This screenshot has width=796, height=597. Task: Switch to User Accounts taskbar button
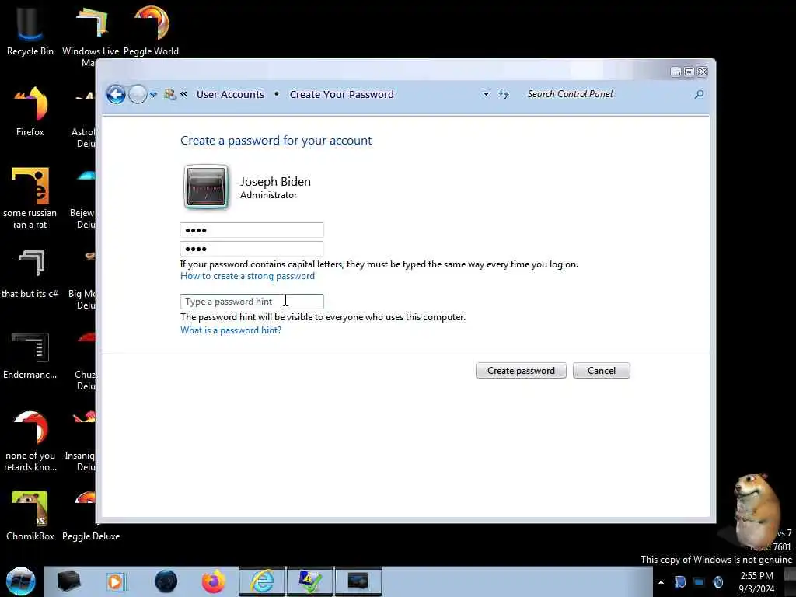pos(310,581)
